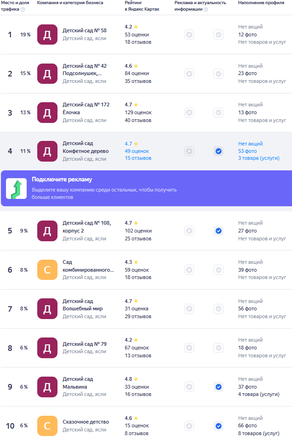Click the gray verification check for Детский сад № 58
Image resolution: width=292 pixels, height=442 pixels.
click(218, 35)
